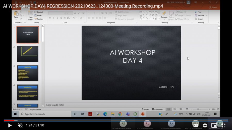The height and width of the screenshot is (130, 232).
Task: Open the Section dropdown menu
Action: [x=40, y=19]
